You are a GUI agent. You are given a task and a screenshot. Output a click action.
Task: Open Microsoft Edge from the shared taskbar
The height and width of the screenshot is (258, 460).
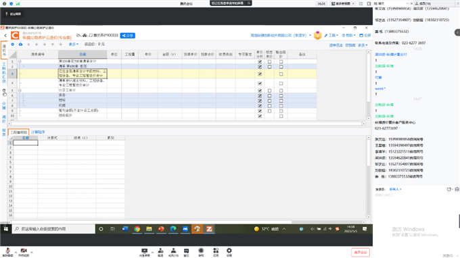pos(173,229)
